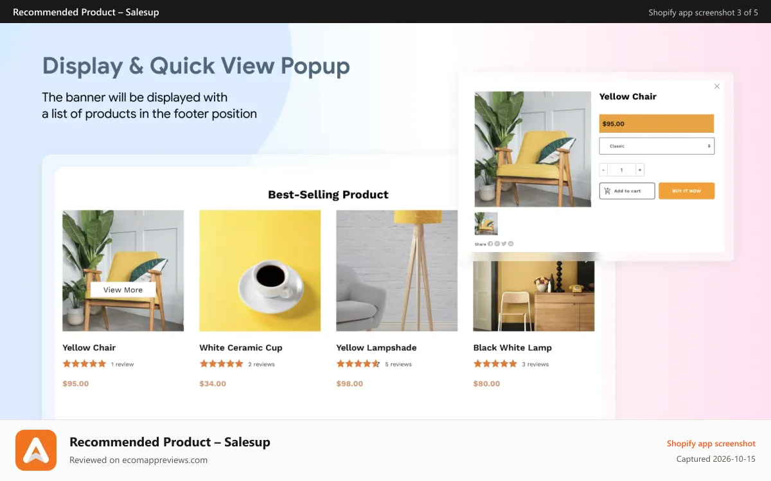The width and height of the screenshot is (771, 481).
Task: Click the $95.00 price in the popup
Action: tap(614, 124)
